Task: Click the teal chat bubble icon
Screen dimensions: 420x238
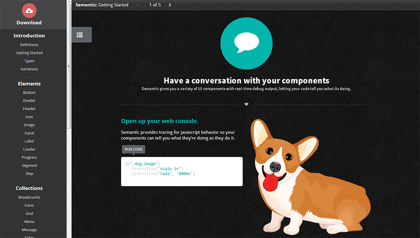Action: point(246,43)
